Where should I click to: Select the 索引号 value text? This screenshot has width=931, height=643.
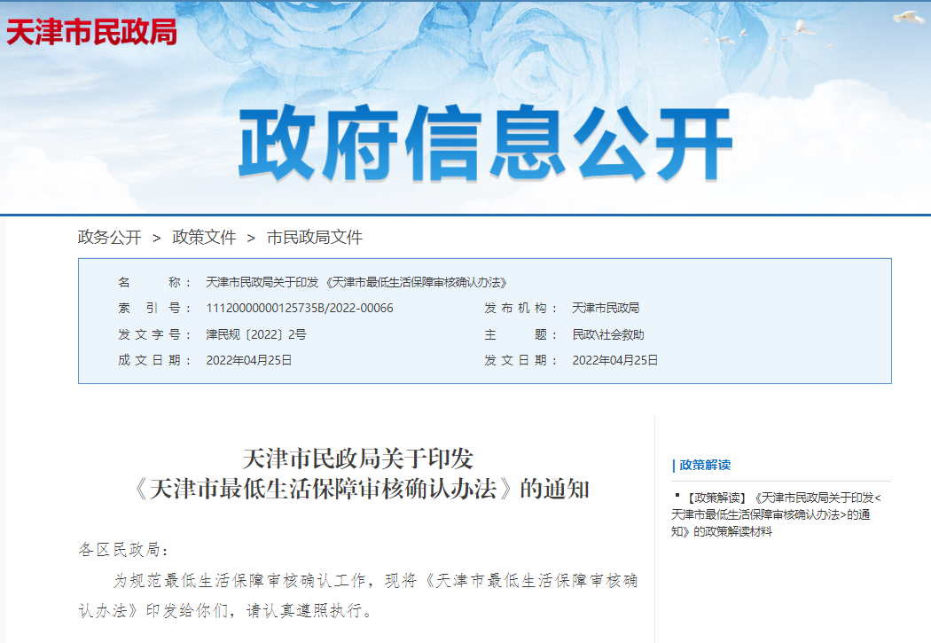click(301, 310)
